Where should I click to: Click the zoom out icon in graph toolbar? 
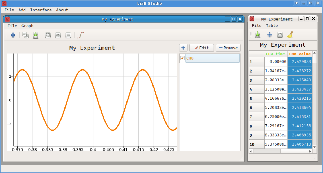point(68,35)
